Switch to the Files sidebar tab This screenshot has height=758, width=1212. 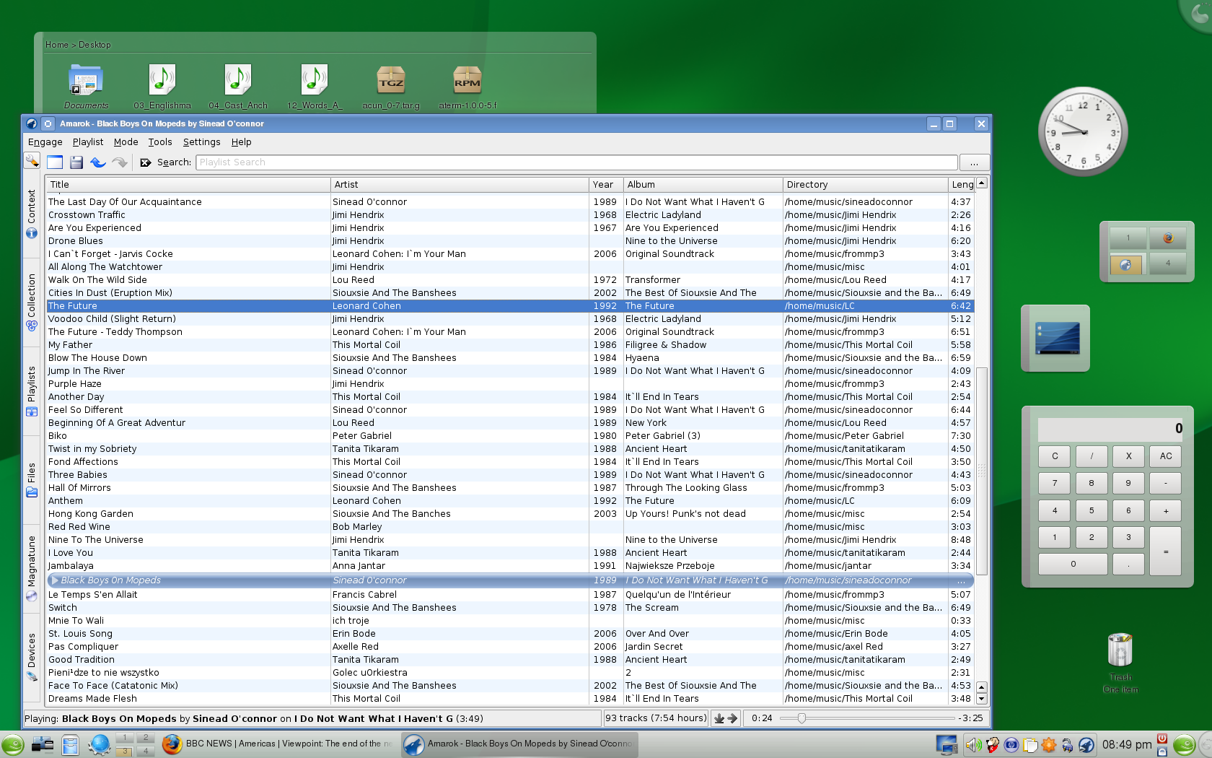pos(32,480)
